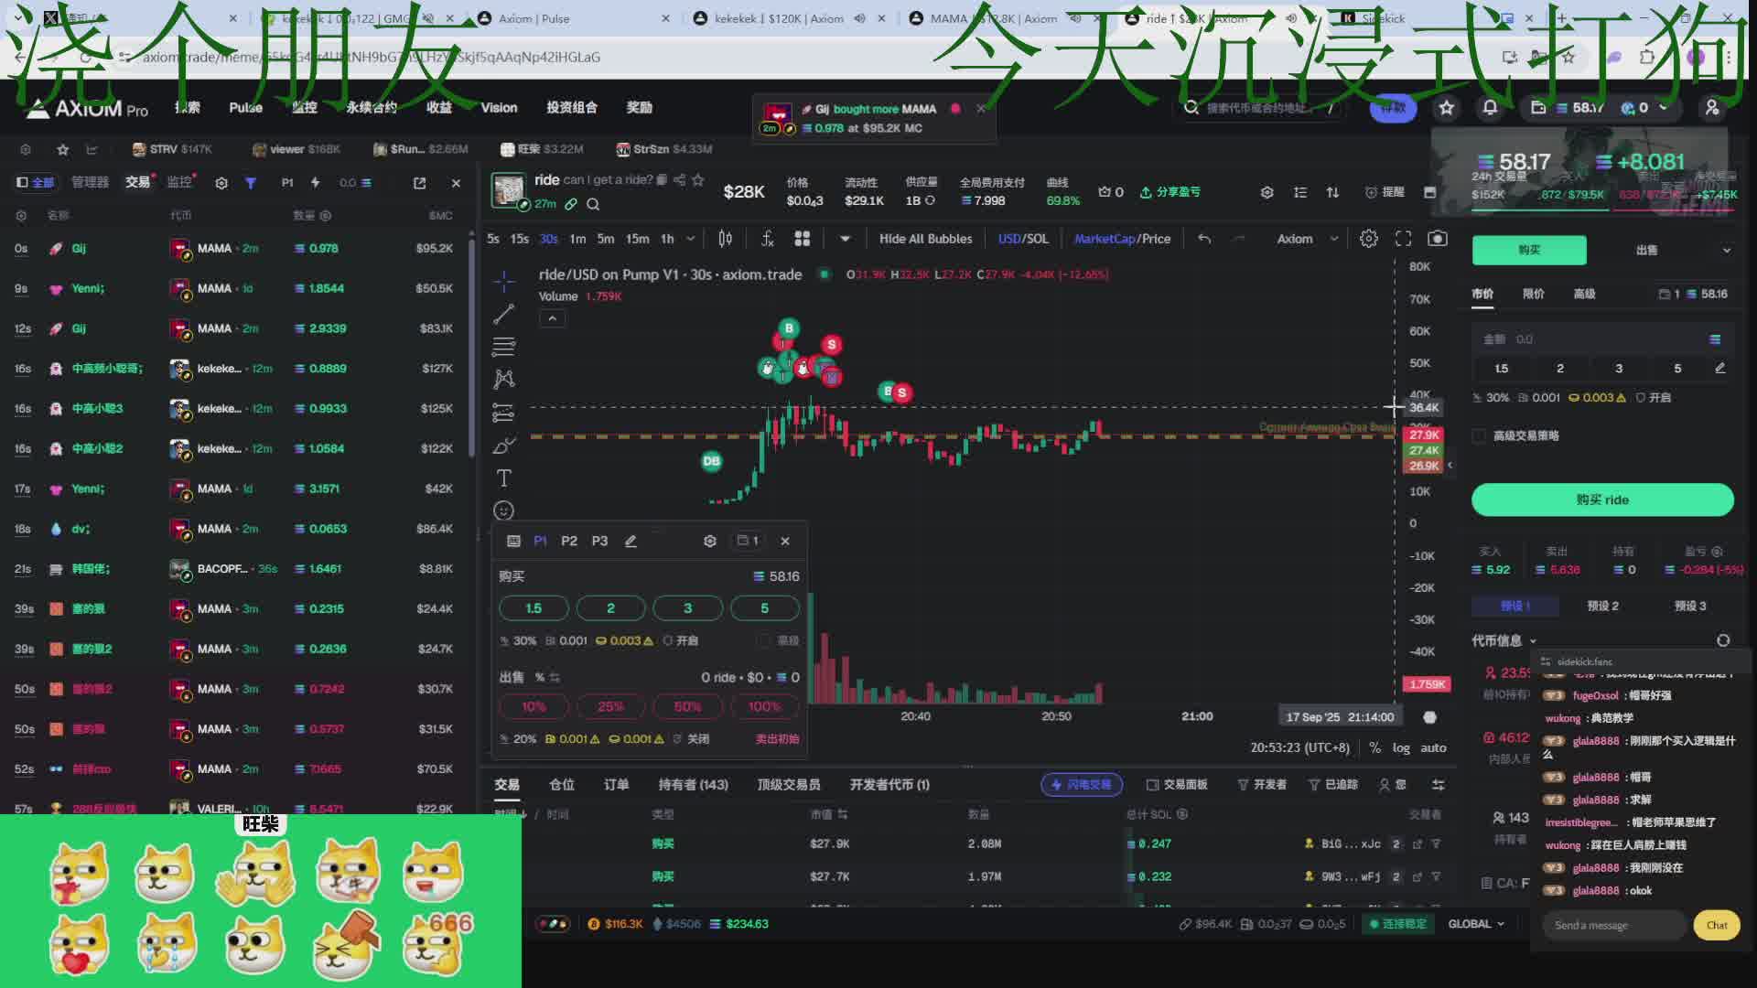The image size is (1757, 988).
Task: Enable the advanced trading strategy checkbox
Action: [1479, 435]
